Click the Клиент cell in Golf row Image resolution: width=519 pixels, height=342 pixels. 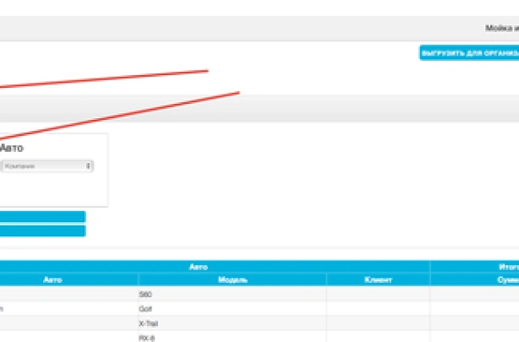click(378, 308)
